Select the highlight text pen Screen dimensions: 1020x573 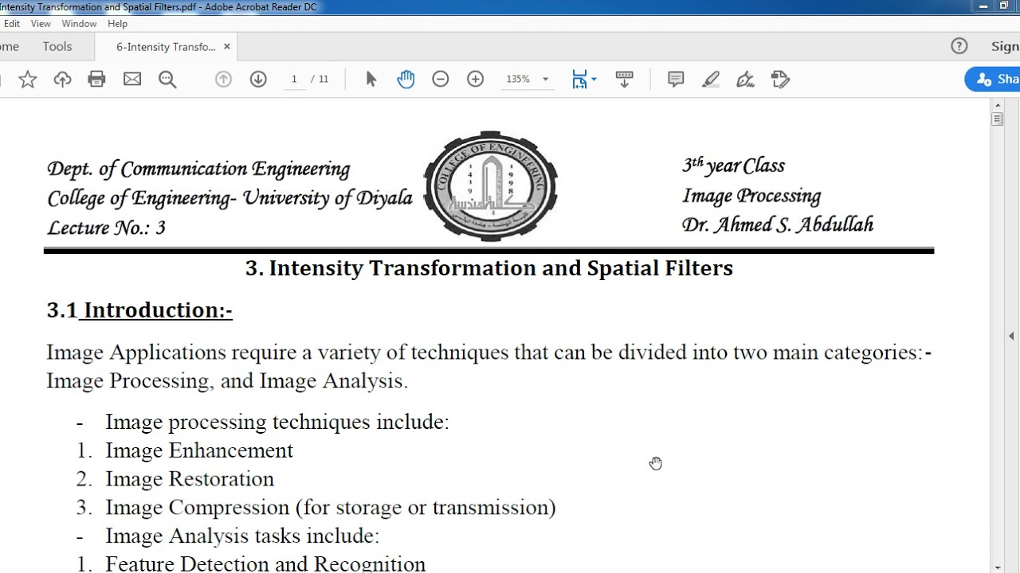click(711, 80)
